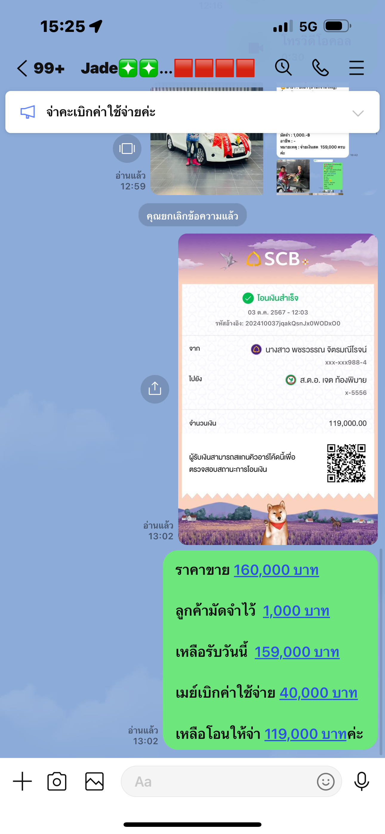This screenshot has height=834, width=385.
Task: Start a voice call with phone icon
Action: point(320,68)
